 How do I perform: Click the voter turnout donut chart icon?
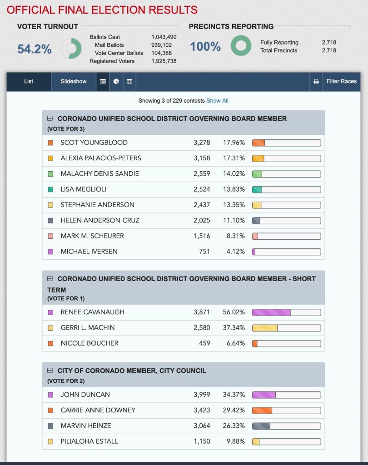pos(71,48)
